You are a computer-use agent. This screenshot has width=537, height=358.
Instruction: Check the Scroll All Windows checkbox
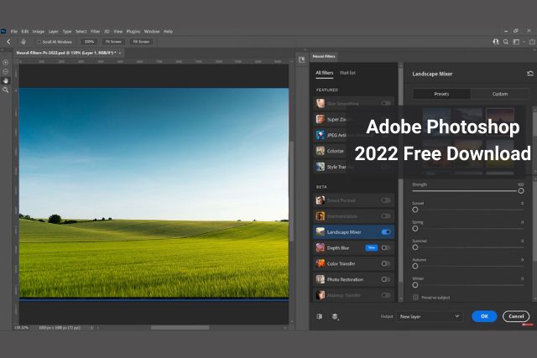[39, 42]
